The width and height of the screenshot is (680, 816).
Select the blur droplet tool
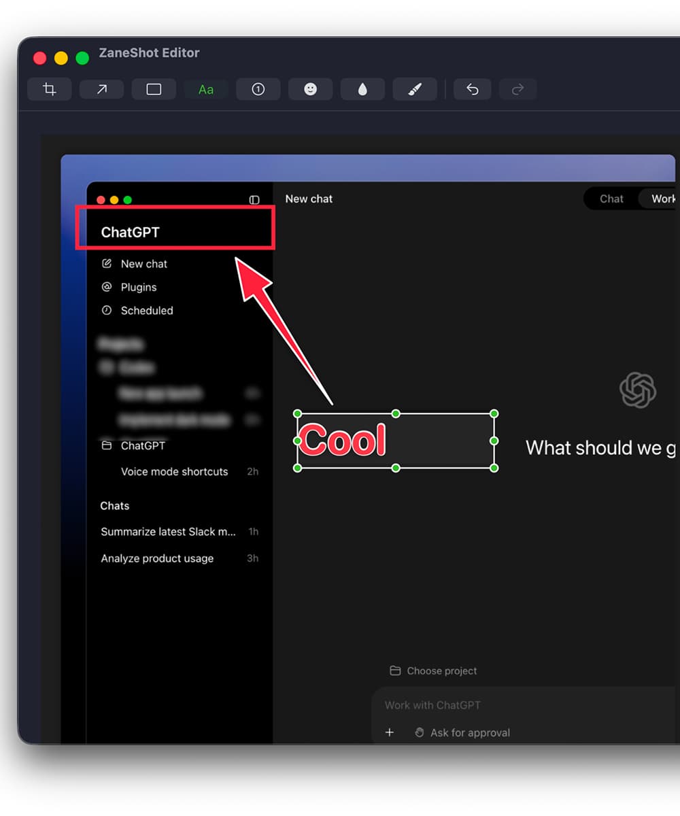pos(362,89)
